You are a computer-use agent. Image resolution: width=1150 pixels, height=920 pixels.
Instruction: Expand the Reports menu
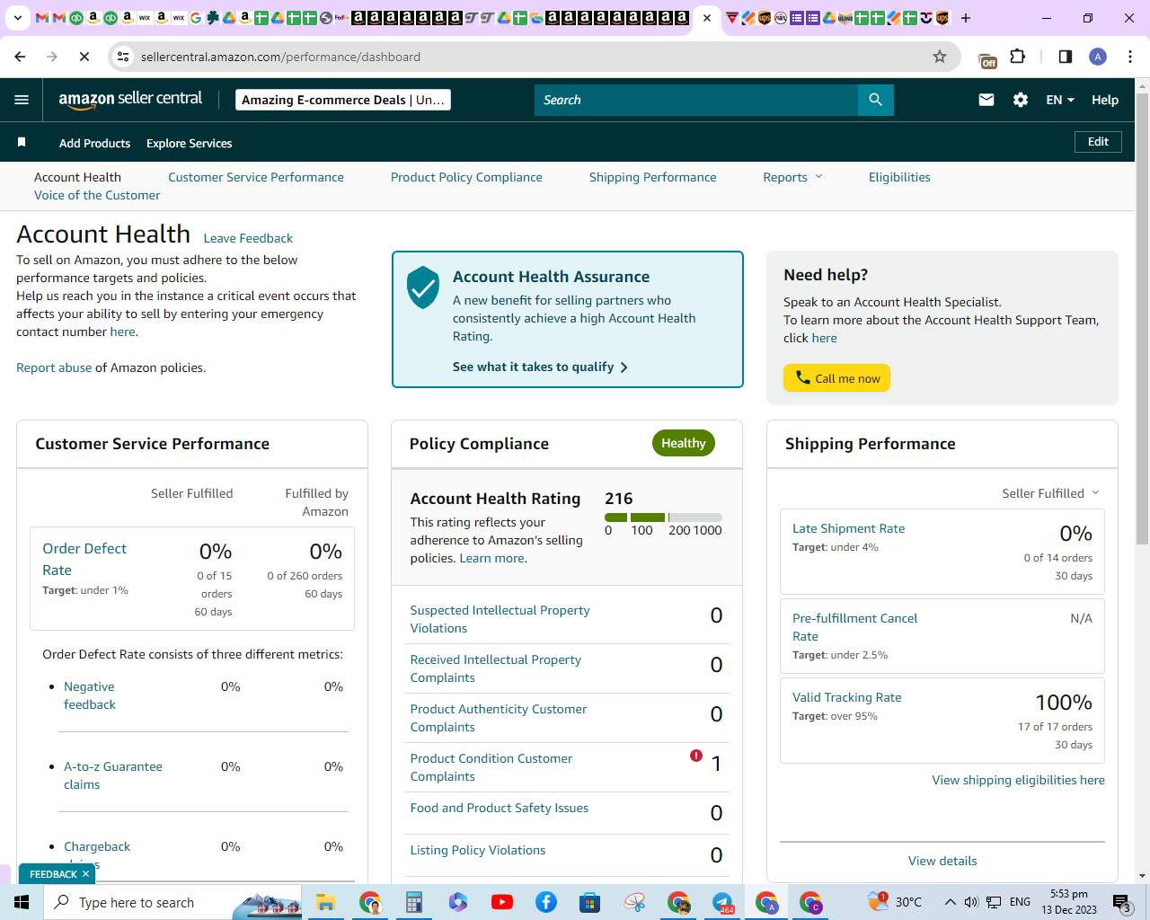(x=792, y=177)
